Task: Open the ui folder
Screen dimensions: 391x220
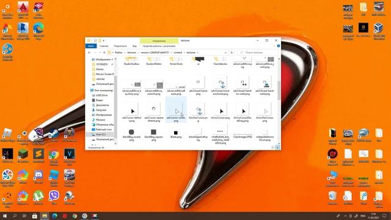Action: click(198, 61)
